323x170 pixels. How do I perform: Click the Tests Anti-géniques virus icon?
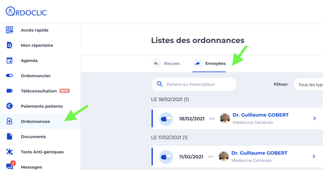(x=9, y=152)
